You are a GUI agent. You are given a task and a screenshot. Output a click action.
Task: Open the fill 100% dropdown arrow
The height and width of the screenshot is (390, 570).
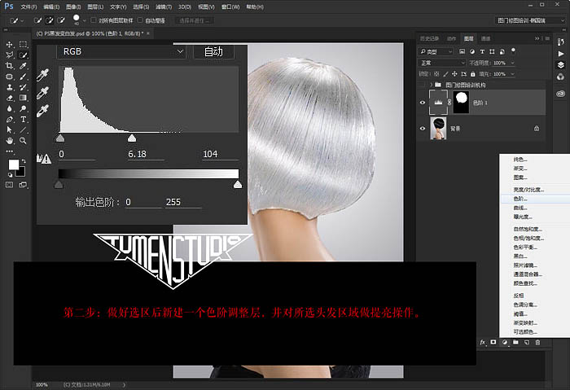512,74
